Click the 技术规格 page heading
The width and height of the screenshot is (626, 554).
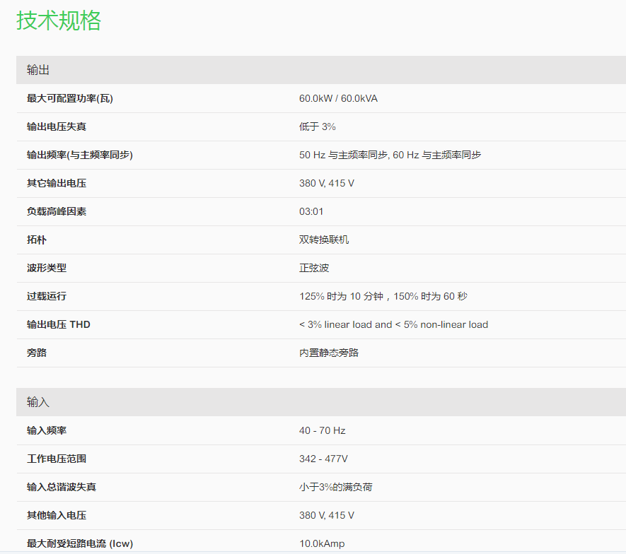[x=59, y=20]
